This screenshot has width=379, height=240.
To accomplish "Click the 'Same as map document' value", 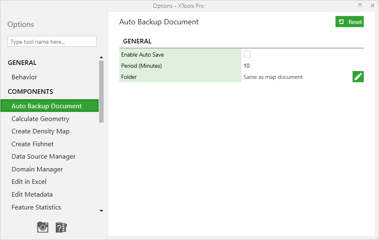I will click(273, 77).
